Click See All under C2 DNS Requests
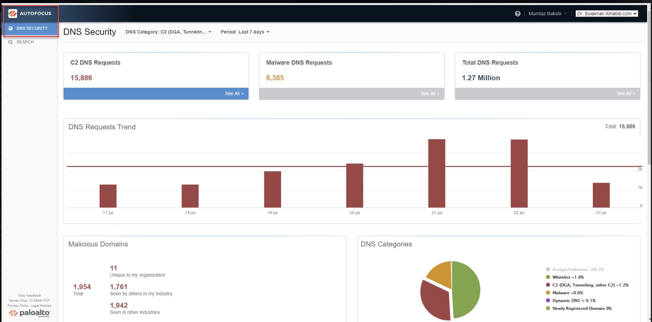The image size is (652, 322). [x=234, y=93]
